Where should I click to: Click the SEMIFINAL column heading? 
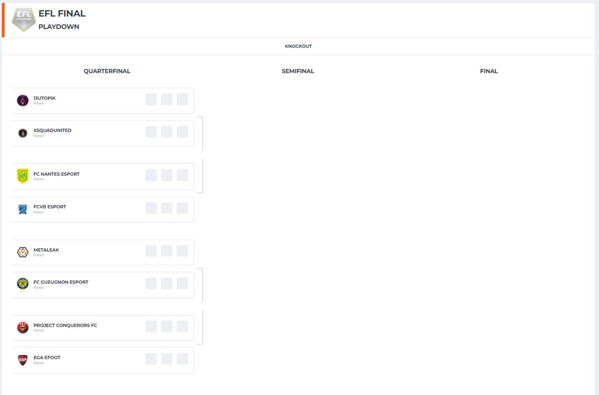point(298,71)
